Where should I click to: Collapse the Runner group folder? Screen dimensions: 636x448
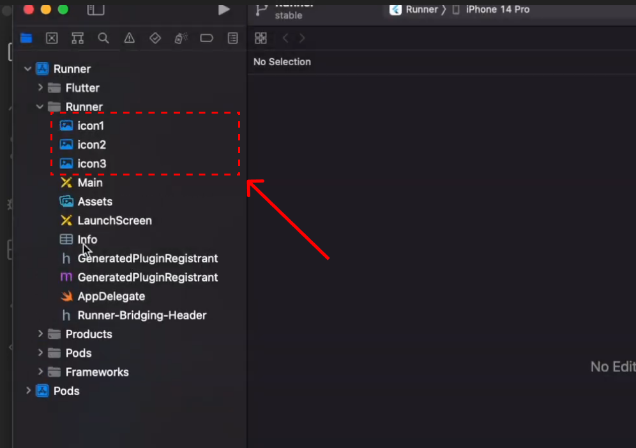pyautogui.click(x=40, y=107)
